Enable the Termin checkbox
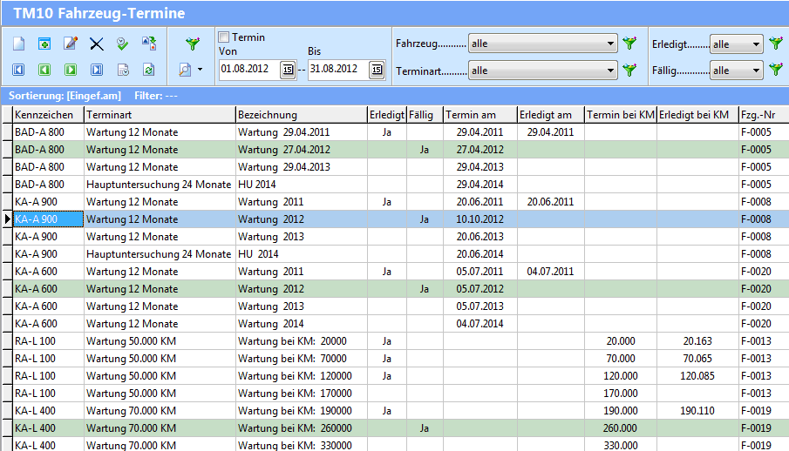The image size is (789, 451). pos(224,37)
